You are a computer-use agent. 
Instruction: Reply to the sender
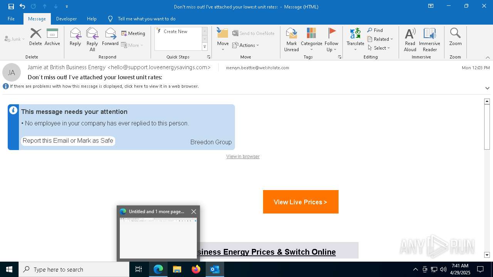coord(75,37)
